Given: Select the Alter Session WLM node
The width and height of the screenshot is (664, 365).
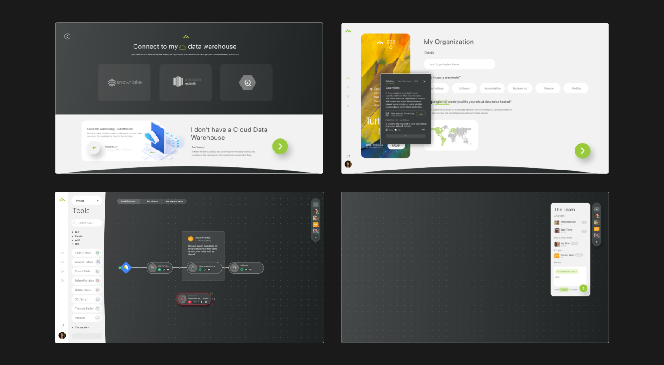Looking at the screenshot, I should [x=204, y=268].
